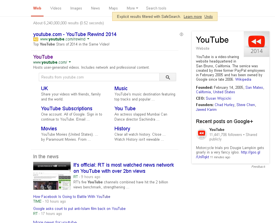Click the 11 minutes ago post timestamp
This screenshot has width=275, height=223.
coord(220,157)
